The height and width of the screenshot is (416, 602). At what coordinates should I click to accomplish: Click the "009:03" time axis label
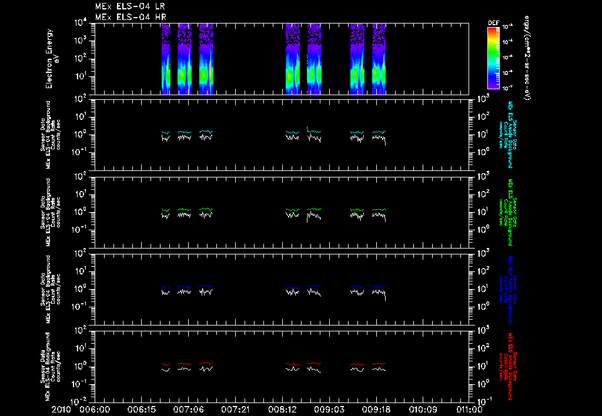point(329,410)
